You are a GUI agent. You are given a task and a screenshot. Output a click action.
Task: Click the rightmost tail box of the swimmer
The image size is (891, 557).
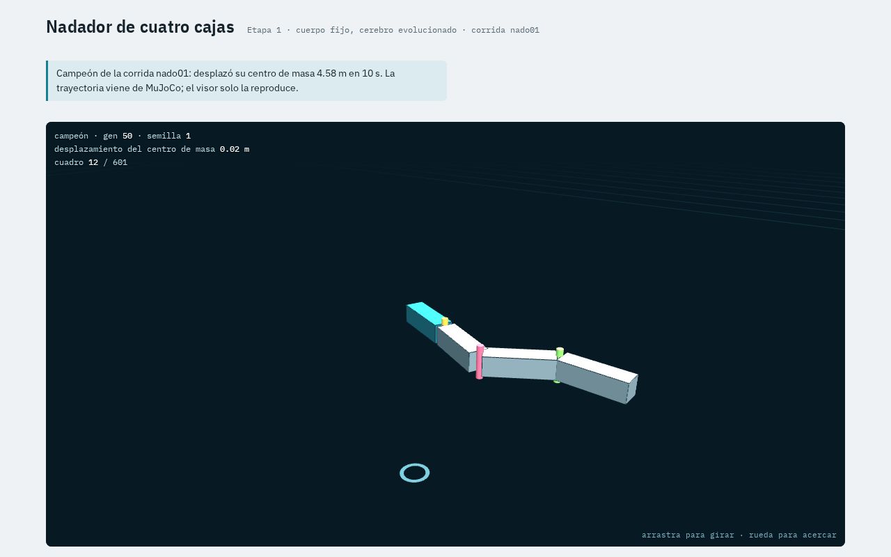[x=597, y=377]
